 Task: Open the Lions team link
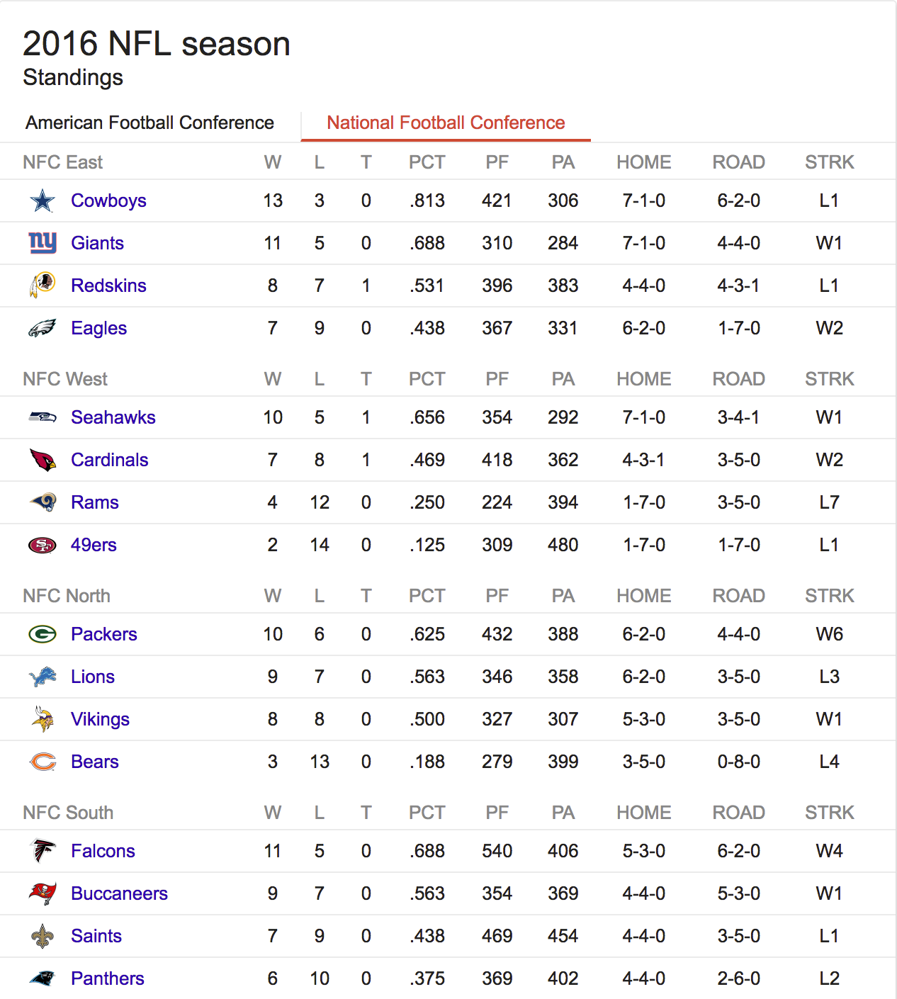93,677
